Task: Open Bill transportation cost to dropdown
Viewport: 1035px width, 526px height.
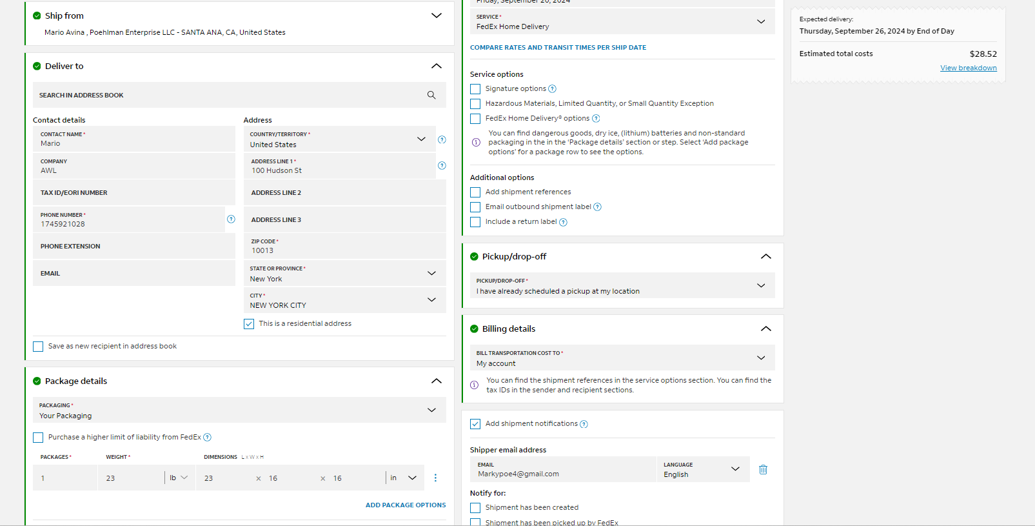Action: 622,358
